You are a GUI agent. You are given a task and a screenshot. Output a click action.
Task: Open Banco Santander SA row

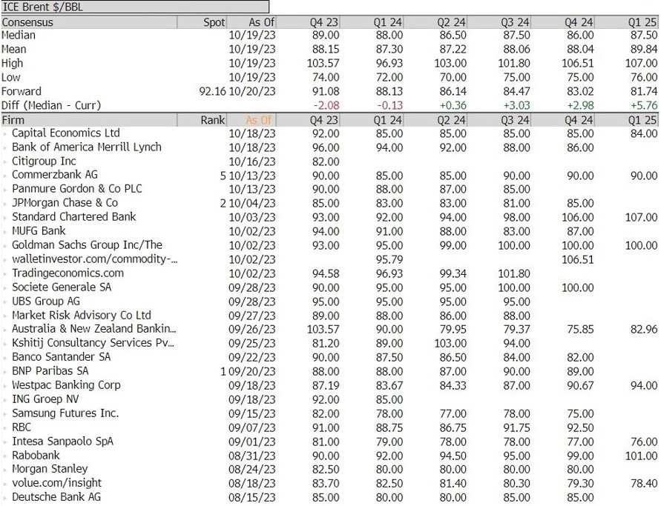tap(61, 357)
